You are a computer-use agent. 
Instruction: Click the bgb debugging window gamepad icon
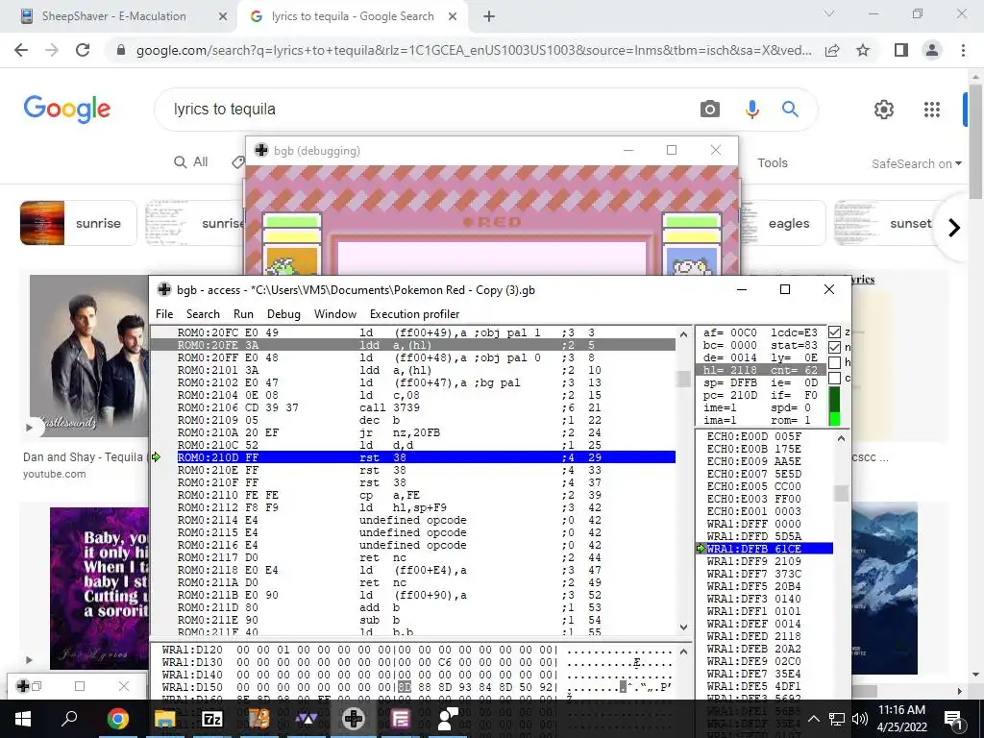261,150
